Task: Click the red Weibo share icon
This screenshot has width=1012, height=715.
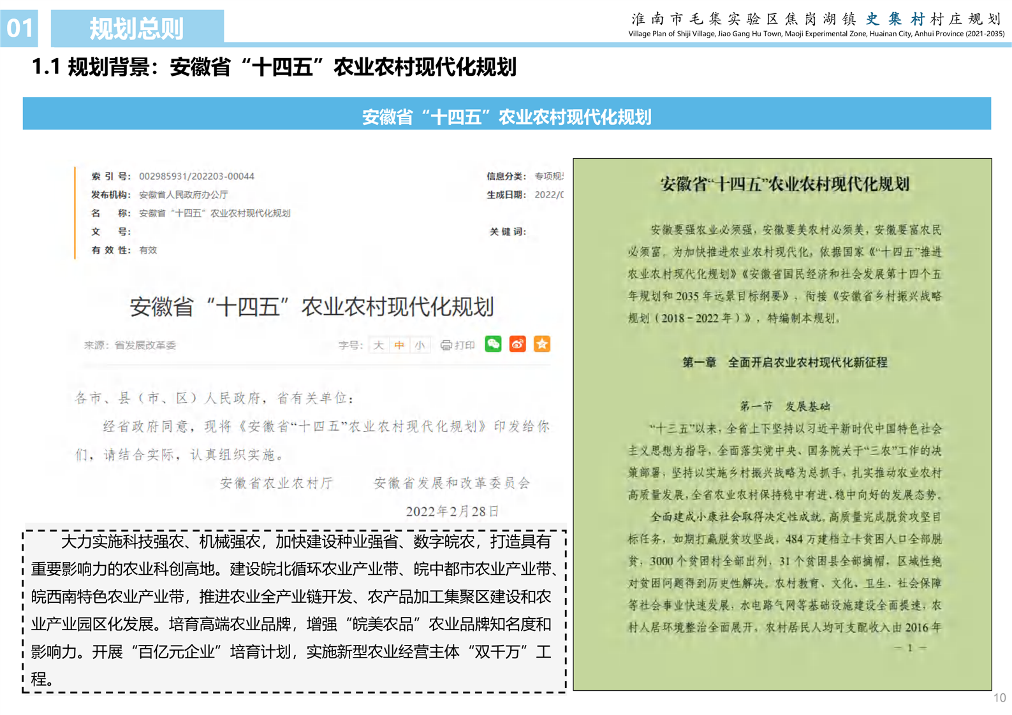Action: [x=517, y=344]
